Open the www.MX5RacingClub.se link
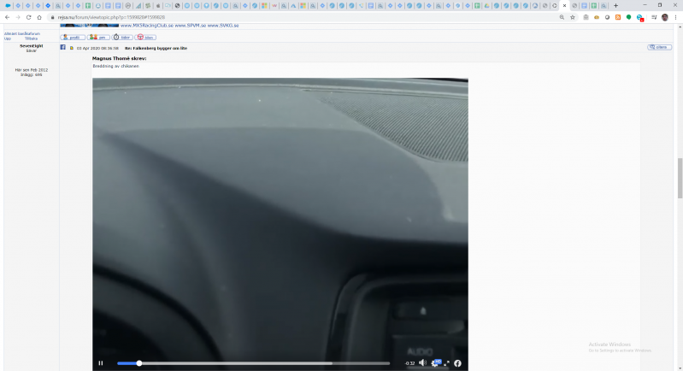683x371 pixels. (146, 26)
